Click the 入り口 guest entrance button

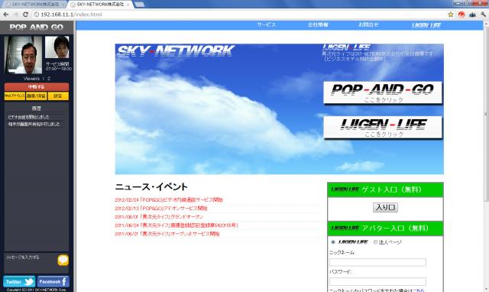click(x=385, y=207)
